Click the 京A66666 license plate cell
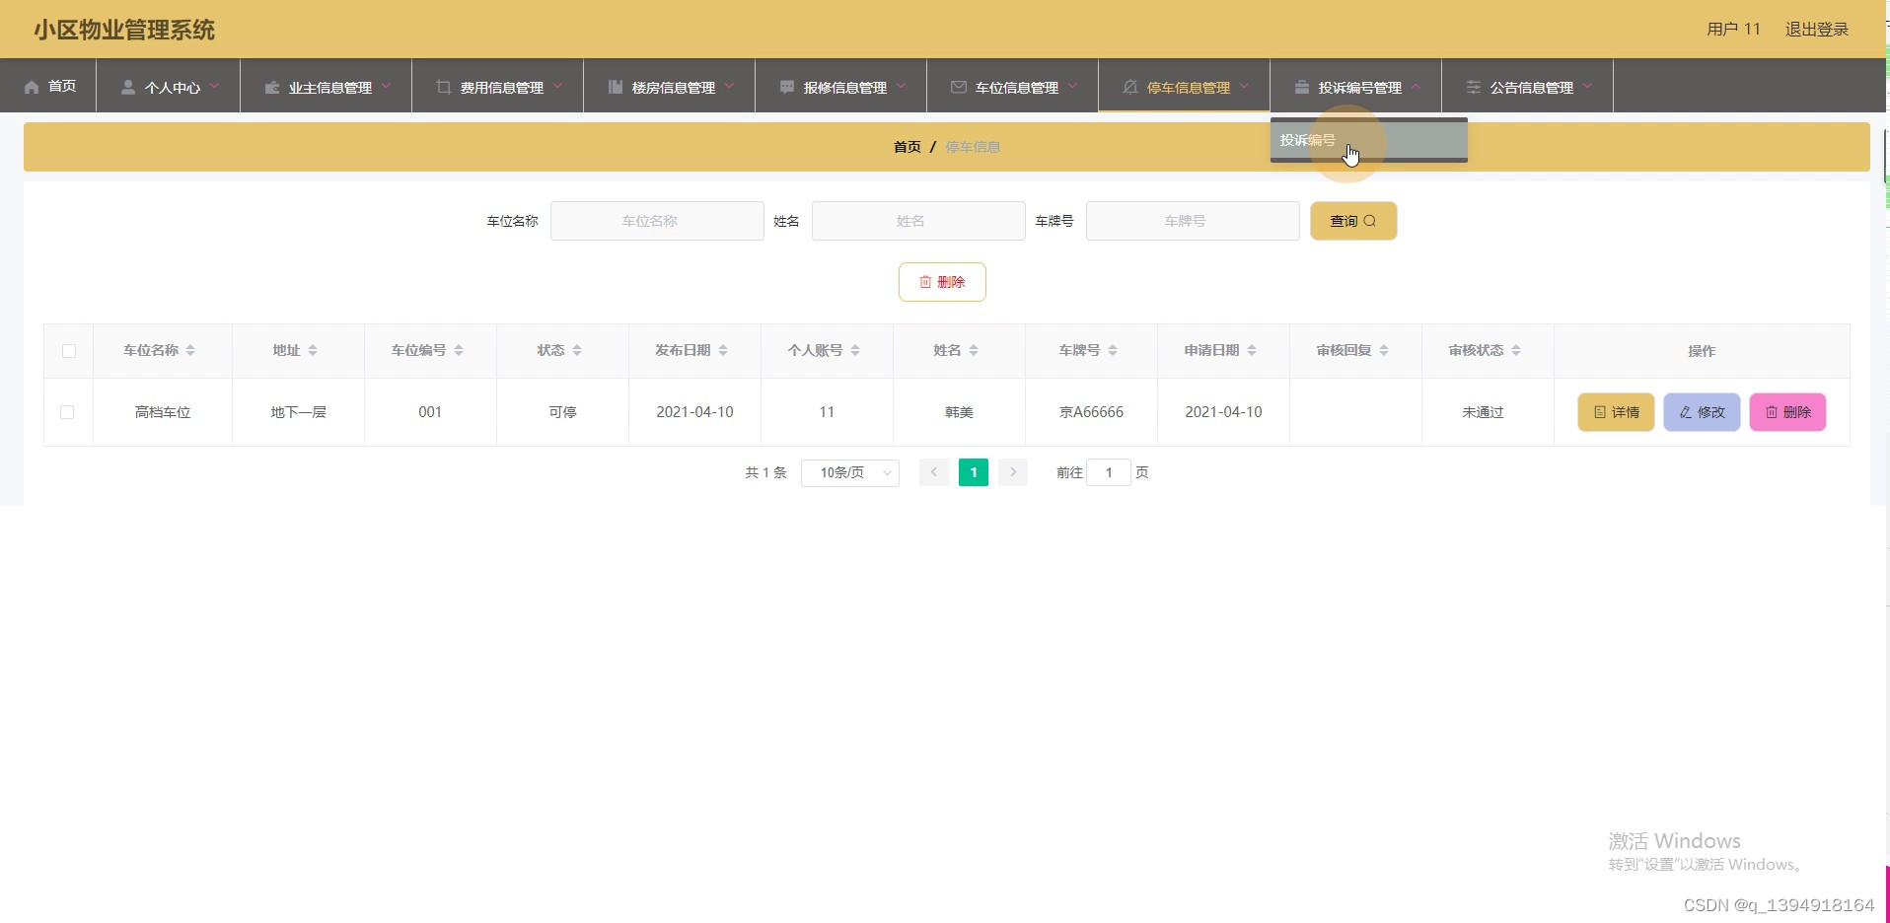This screenshot has height=923, width=1890. coord(1091,412)
